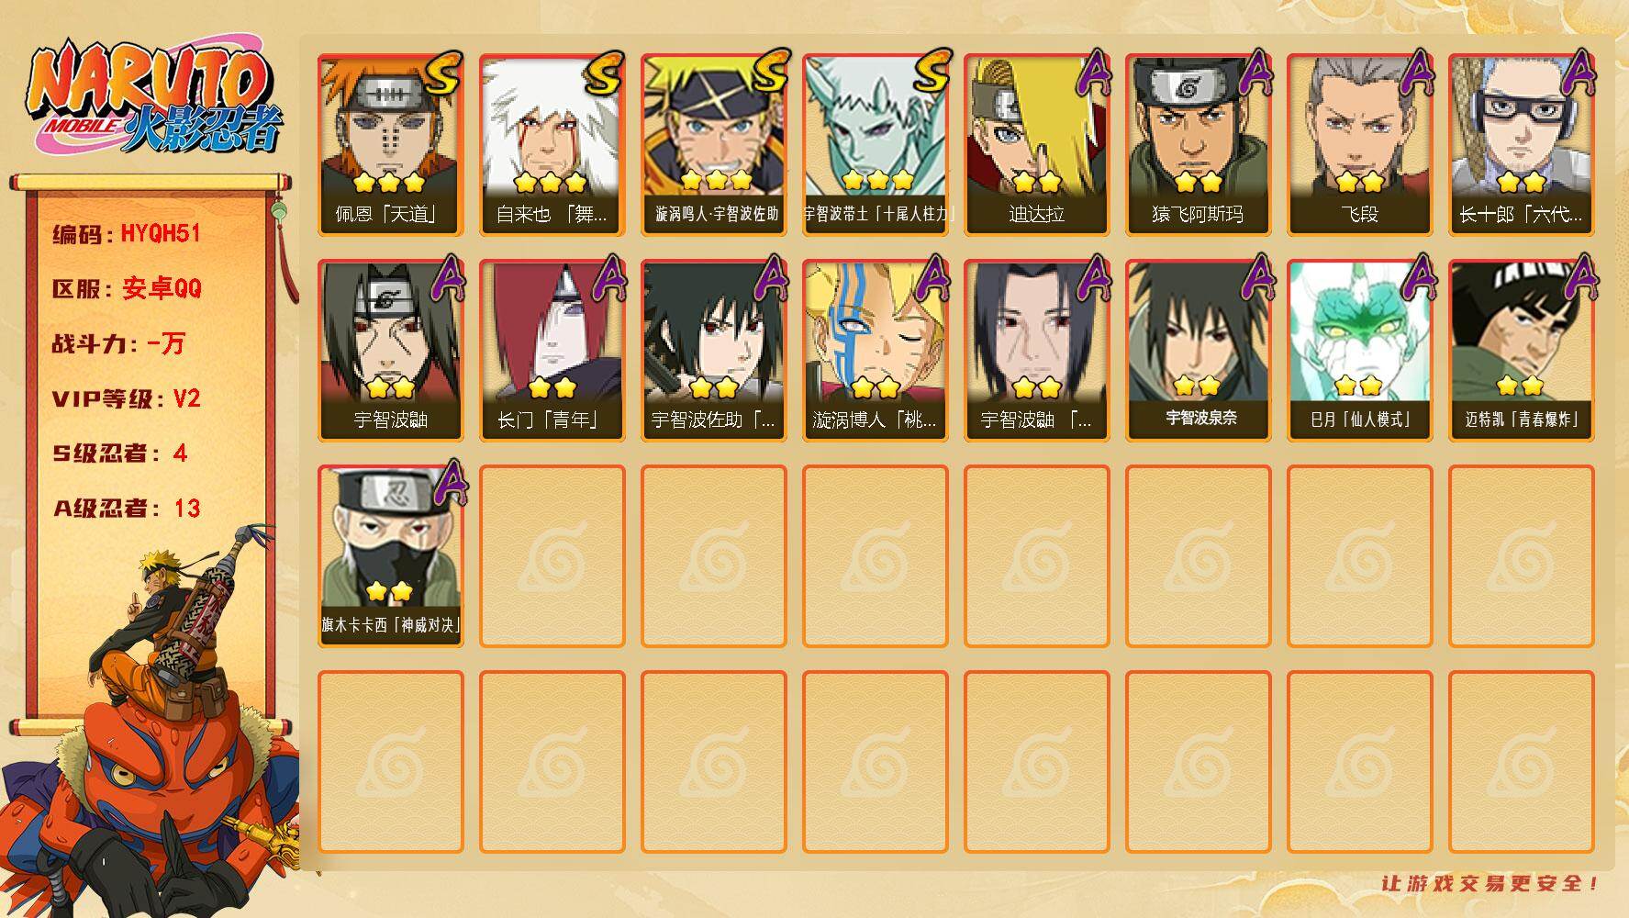Click the A rank badge on 迪达拉 card
Image resolution: width=1629 pixels, height=918 pixels.
(1090, 73)
